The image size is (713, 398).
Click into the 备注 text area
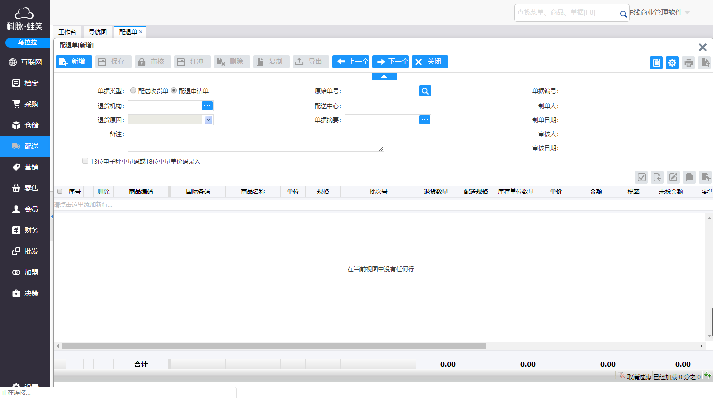point(256,141)
